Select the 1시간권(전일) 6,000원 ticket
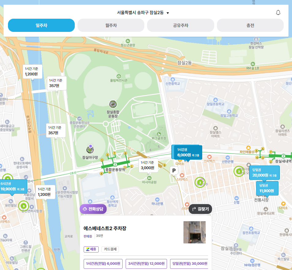Viewport: 292px width, 270px height. click(x=103, y=264)
